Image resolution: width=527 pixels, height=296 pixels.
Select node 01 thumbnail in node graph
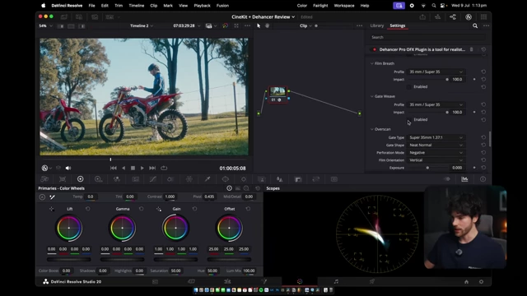(277, 91)
